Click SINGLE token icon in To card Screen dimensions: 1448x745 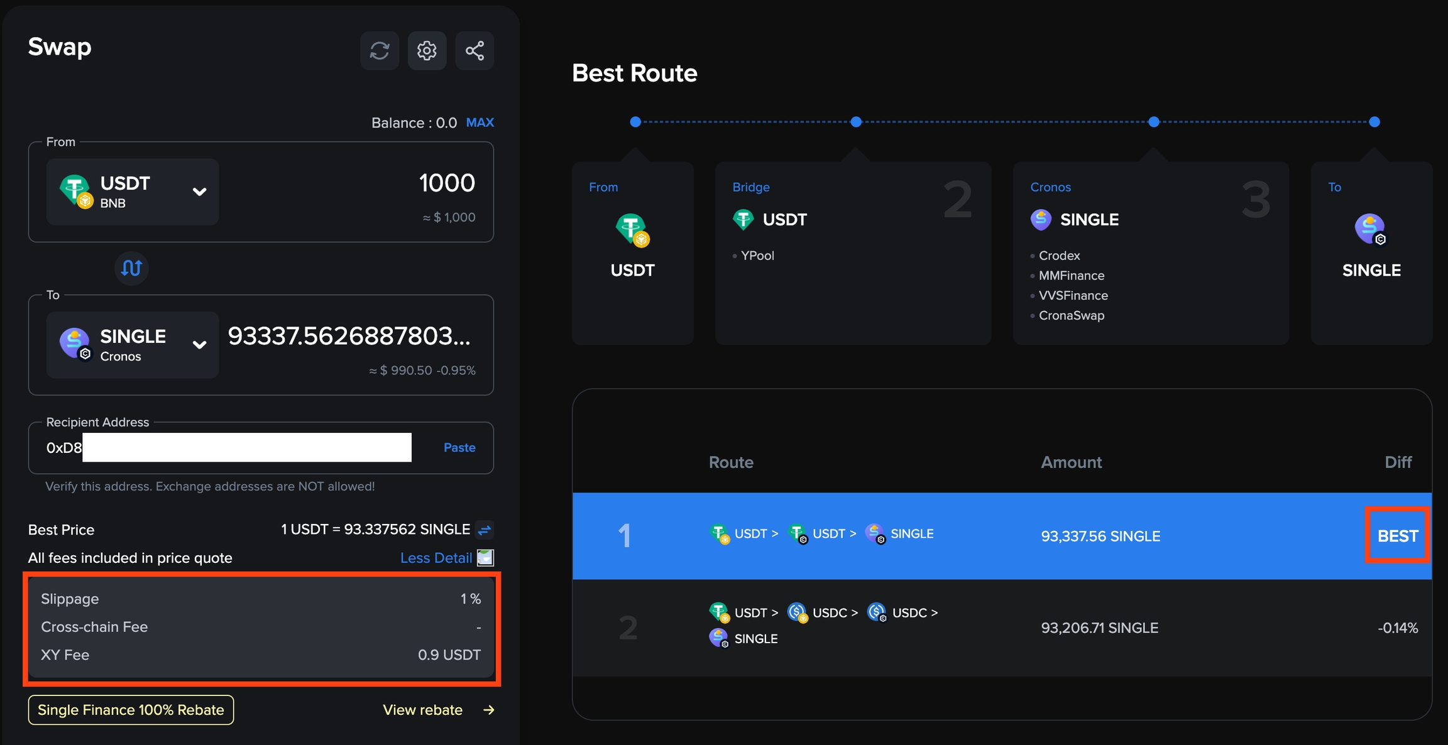coord(1370,229)
